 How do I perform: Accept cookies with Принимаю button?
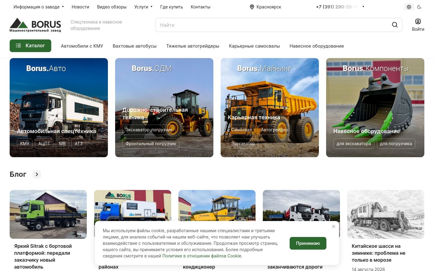pos(308,243)
